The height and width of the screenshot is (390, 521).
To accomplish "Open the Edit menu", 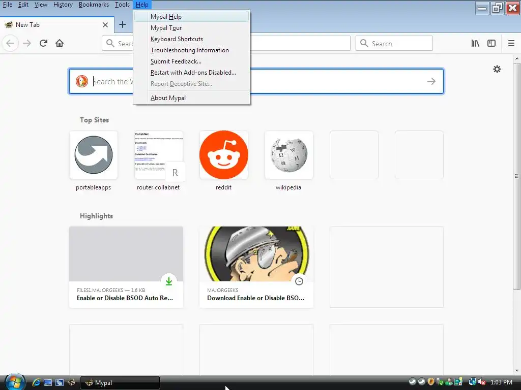I will pos(23,5).
